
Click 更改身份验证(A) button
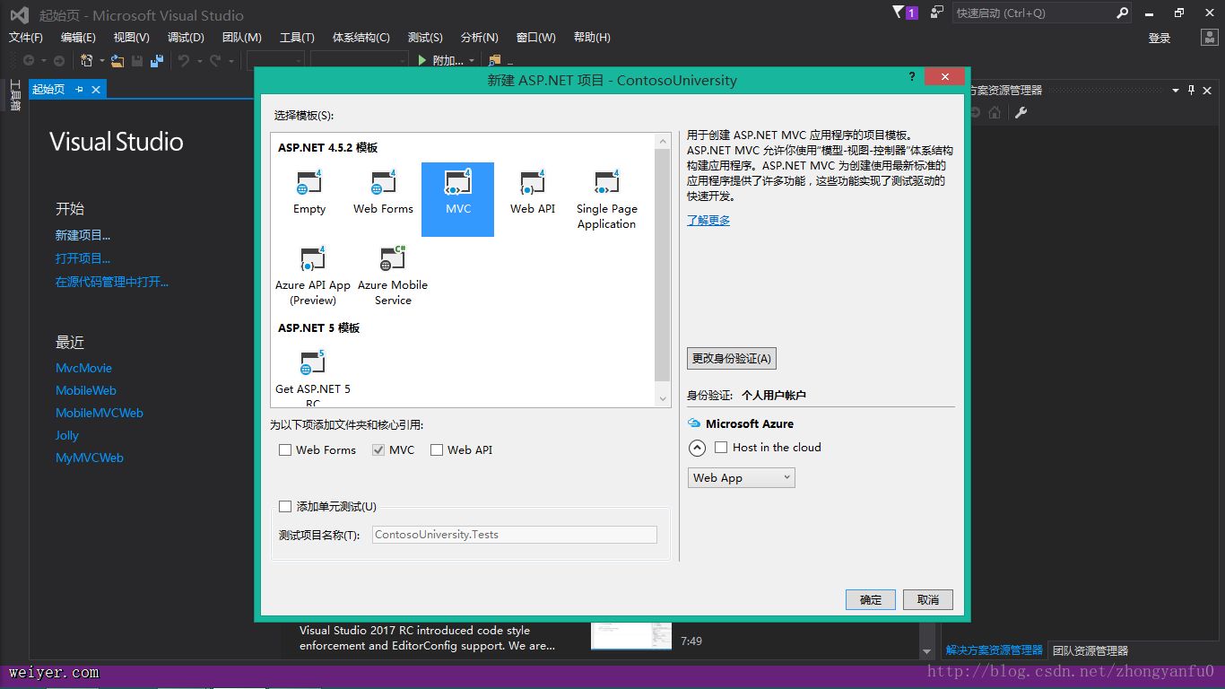tap(732, 359)
